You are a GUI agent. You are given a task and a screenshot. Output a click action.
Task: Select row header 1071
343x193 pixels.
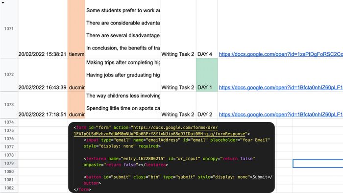pos(9,29)
